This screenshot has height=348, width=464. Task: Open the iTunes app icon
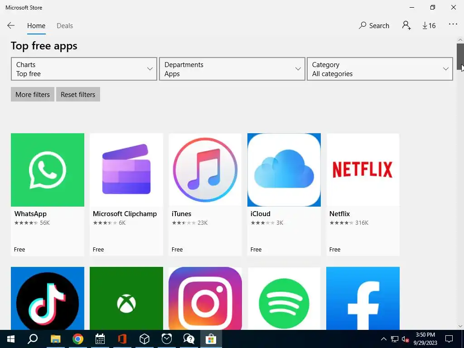click(205, 170)
